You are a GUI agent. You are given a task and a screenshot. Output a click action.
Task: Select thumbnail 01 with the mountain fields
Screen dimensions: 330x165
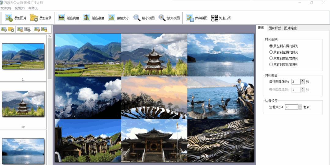[x=23, y=56]
